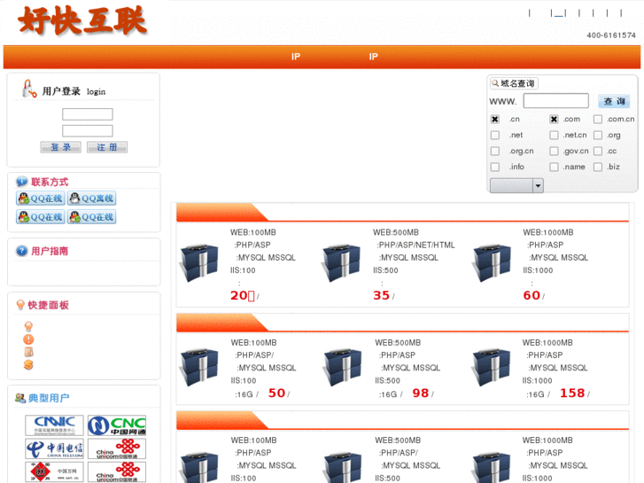Click the first IP item in orange navigation bar

point(296,57)
